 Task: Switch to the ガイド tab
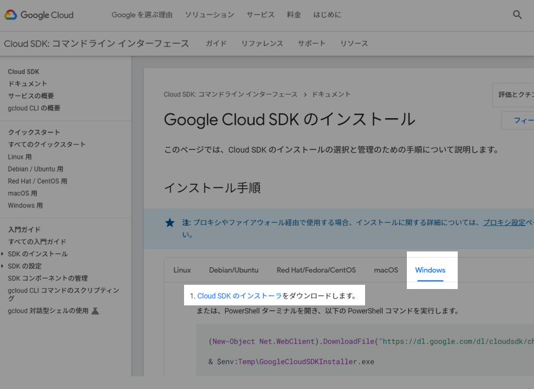click(216, 43)
